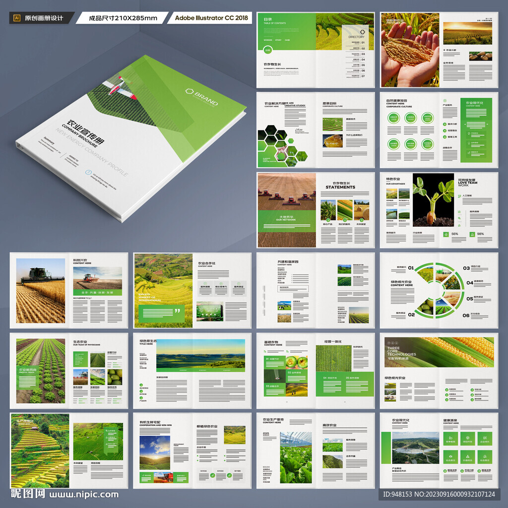Click the plus cross icon above DIRECTORY
The width and height of the screenshot is (508, 508).
[362, 32]
